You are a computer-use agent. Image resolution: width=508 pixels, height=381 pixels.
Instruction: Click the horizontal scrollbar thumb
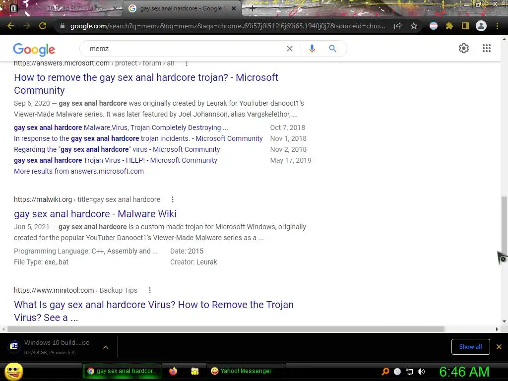coord(226,329)
